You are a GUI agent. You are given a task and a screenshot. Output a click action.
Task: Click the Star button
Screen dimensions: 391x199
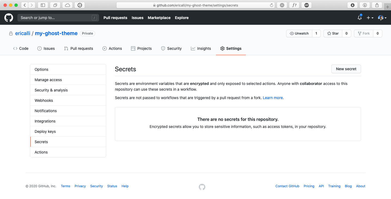(x=333, y=33)
